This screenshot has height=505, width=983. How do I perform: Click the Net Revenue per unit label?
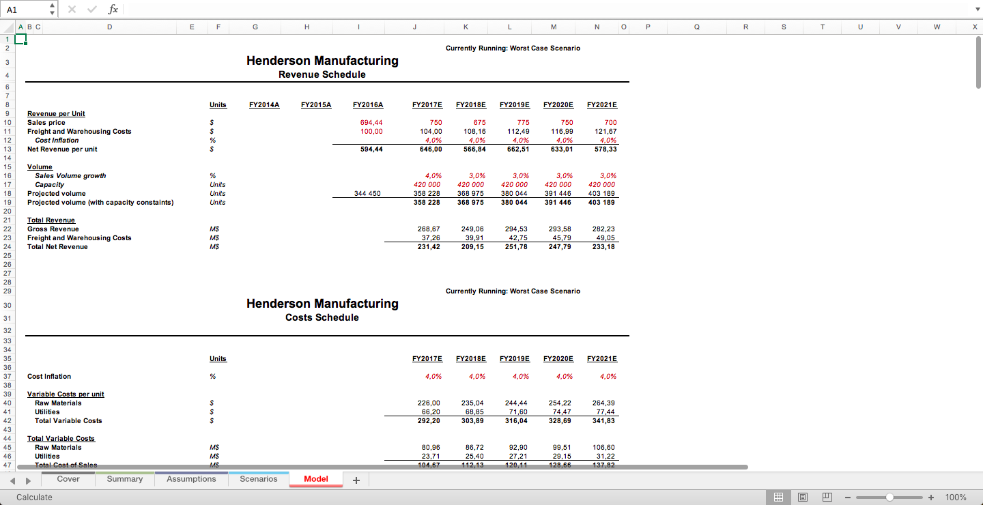point(62,149)
